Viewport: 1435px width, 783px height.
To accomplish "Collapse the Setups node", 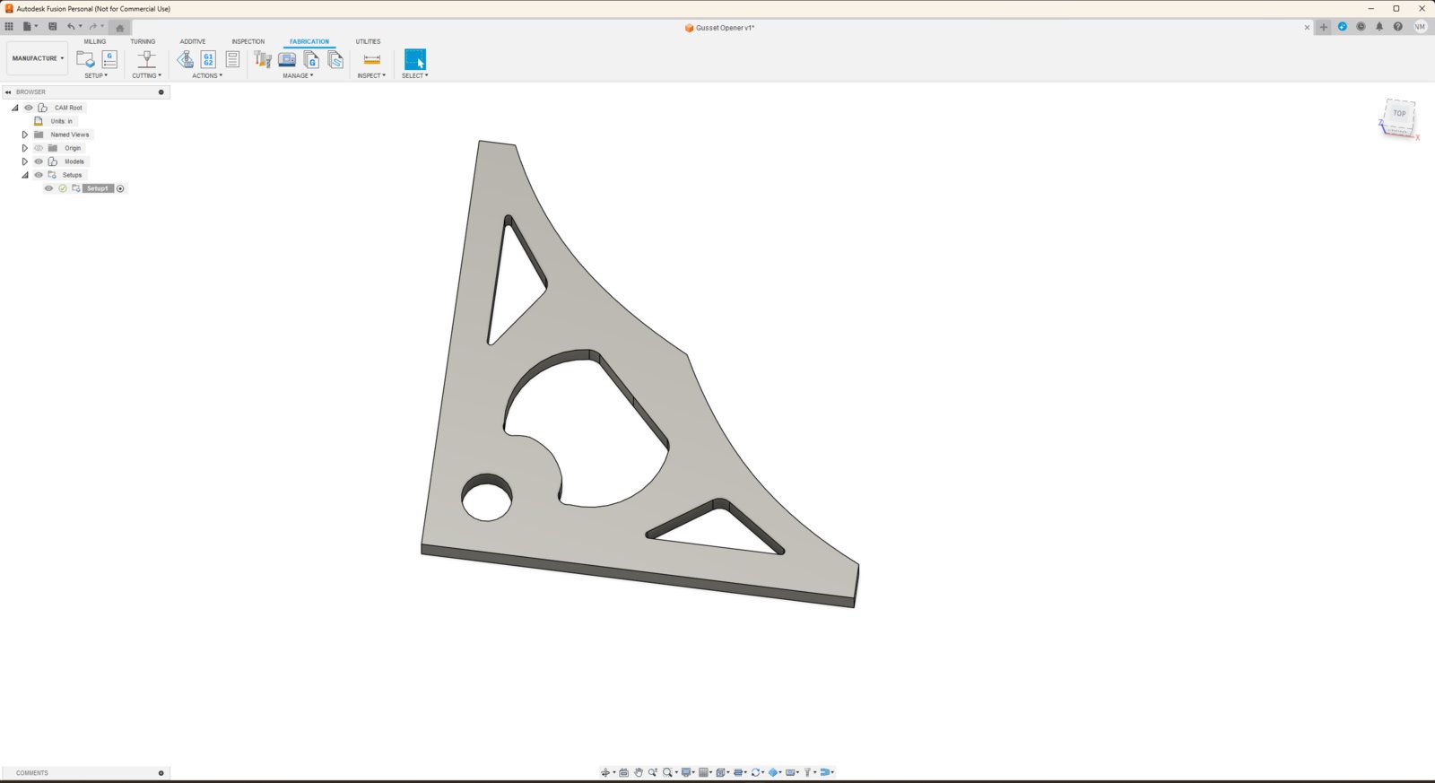I will click(25, 175).
